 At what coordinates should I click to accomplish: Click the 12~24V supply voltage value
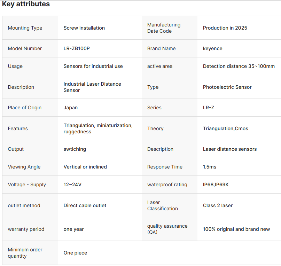point(72,185)
